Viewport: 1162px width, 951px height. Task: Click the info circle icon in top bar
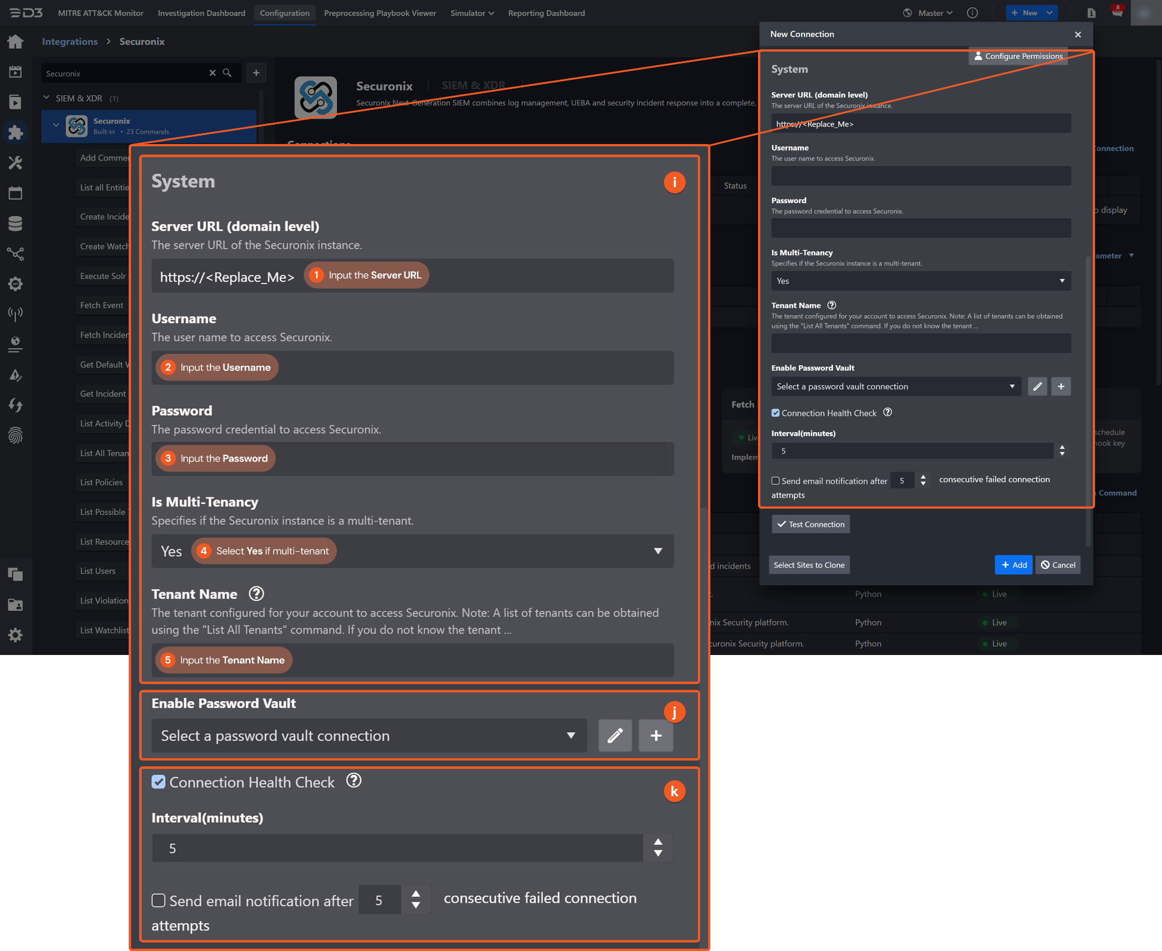972,13
